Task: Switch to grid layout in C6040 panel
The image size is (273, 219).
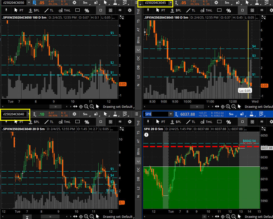Action: [110, 122]
